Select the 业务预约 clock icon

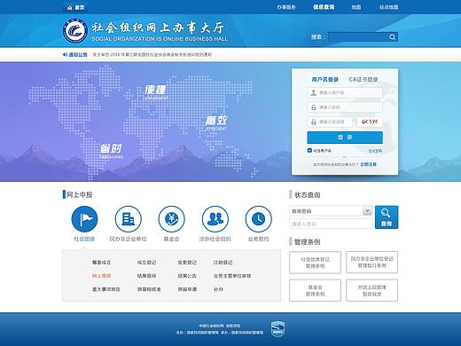(x=259, y=219)
